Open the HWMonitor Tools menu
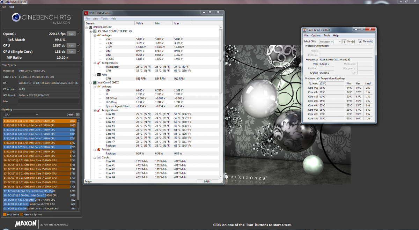The height and width of the screenshot is (230, 419). (104, 18)
